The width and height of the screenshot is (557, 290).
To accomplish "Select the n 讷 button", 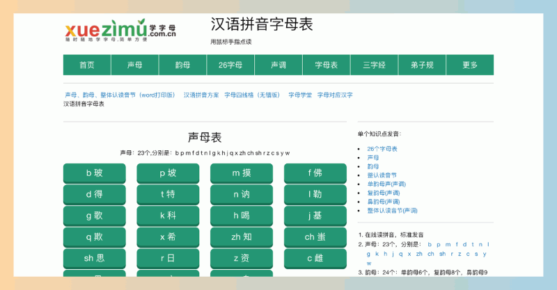I will tap(242, 195).
